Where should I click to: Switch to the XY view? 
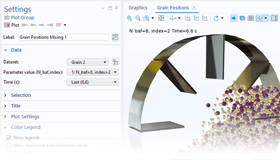click(188, 18)
